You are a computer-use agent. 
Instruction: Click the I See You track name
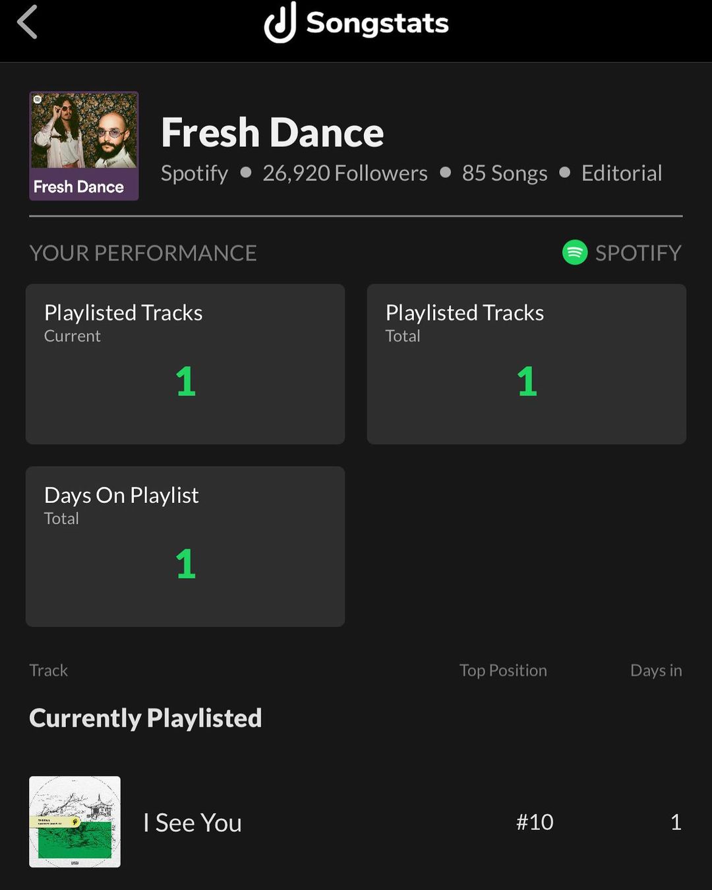(193, 823)
